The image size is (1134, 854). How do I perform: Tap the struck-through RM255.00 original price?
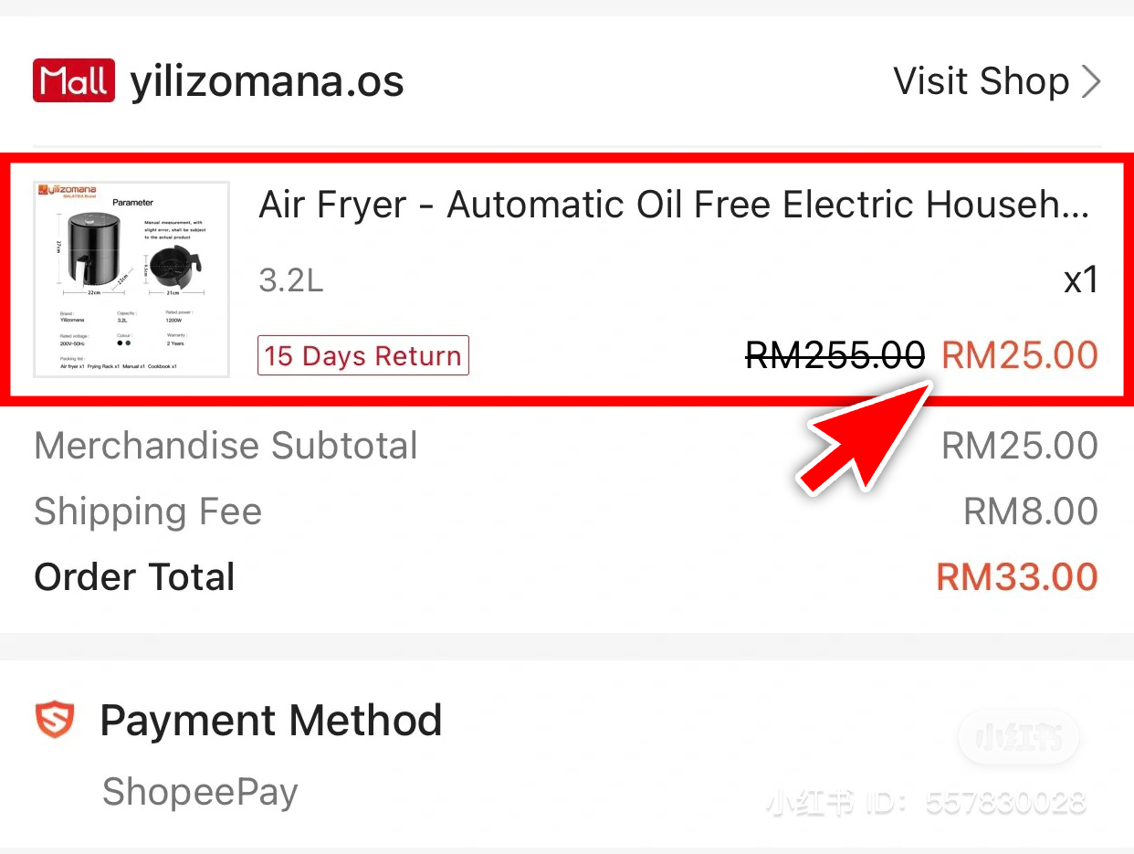[835, 355]
